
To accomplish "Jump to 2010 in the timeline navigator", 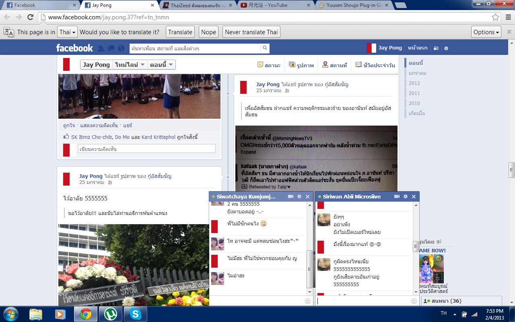I will [x=414, y=103].
